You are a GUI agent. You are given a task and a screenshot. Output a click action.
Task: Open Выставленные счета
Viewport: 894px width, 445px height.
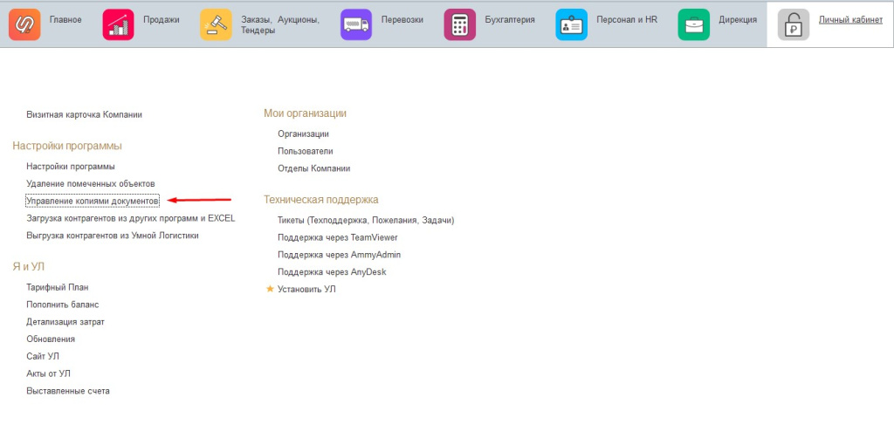[68, 391]
